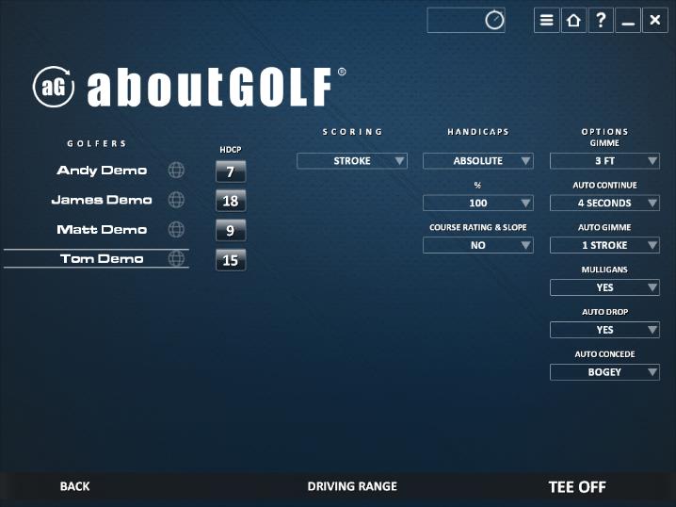Click the BACK button

click(x=74, y=486)
